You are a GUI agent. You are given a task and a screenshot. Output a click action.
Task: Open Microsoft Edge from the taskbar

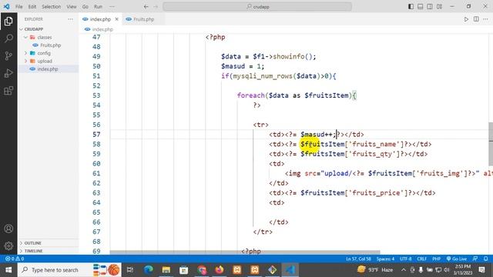pyautogui.click(x=149, y=270)
